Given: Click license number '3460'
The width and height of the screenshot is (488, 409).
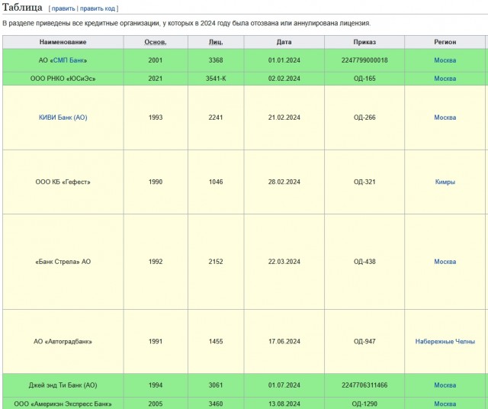Looking at the screenshot, I should pyautogui.click(x=216, y=404).
